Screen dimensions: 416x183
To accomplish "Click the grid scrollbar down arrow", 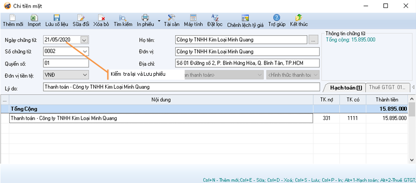I will (x=412, y=160).
